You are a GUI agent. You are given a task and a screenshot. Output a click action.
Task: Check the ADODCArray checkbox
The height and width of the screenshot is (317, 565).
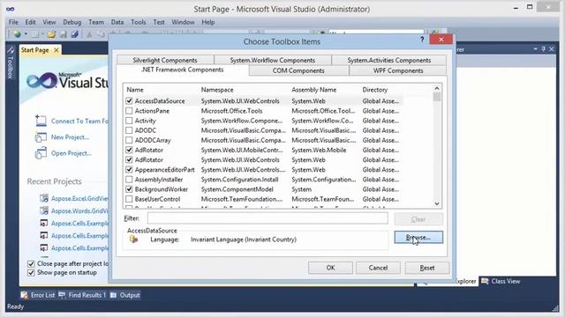[x=129, y=140]
